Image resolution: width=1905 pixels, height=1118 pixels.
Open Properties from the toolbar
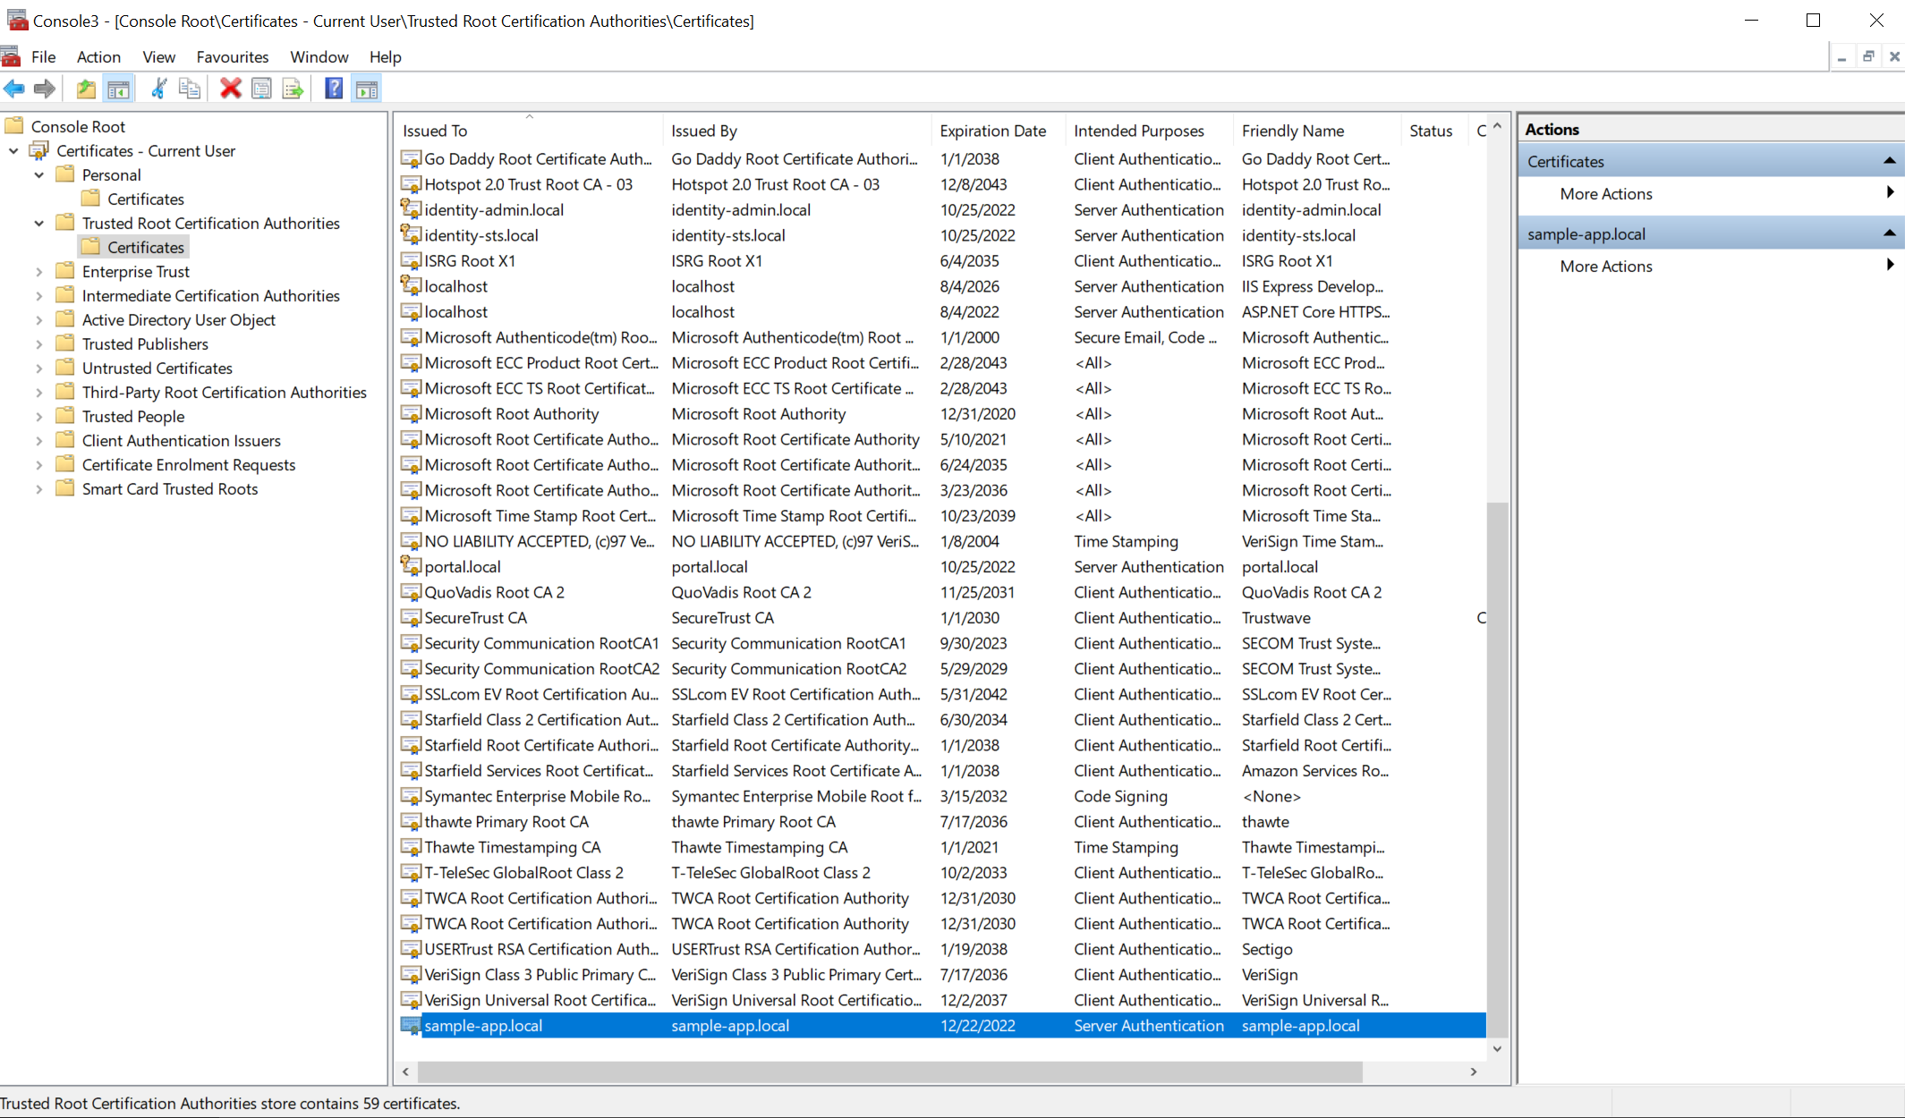(x=261, y=89)
